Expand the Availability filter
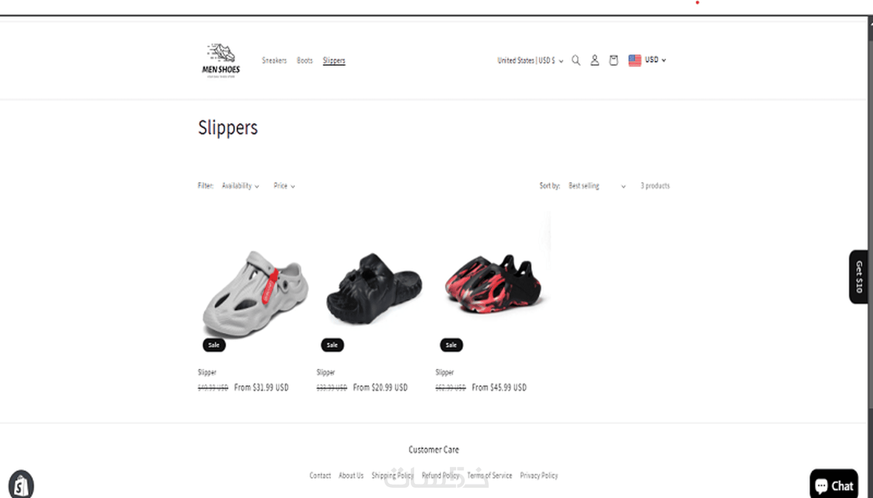Viewport: 873px width, 498px height. pos(240,186)
